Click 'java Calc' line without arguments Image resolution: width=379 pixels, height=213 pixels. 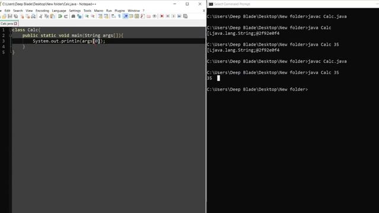click(x=269, y=28)
